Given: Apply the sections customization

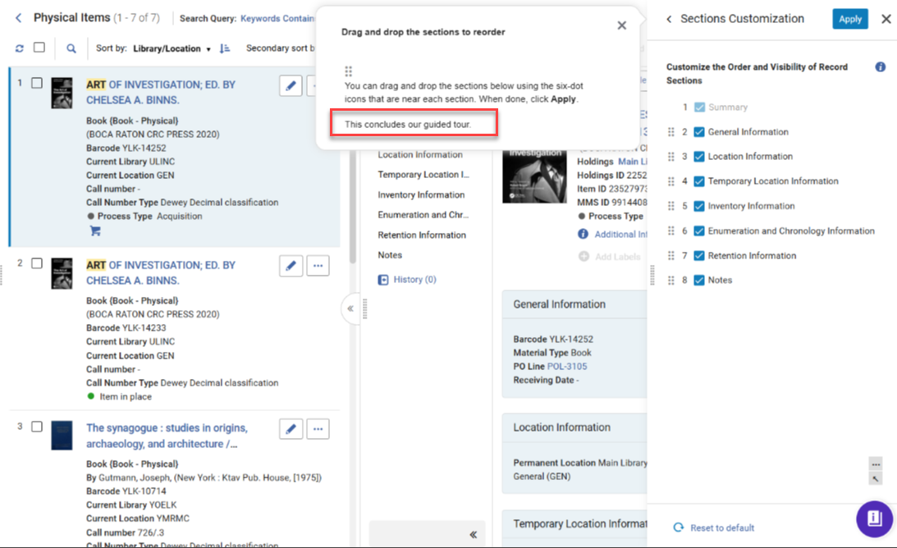Looking at the screenshot, I should pyautogui.click(x=850, y=19).
